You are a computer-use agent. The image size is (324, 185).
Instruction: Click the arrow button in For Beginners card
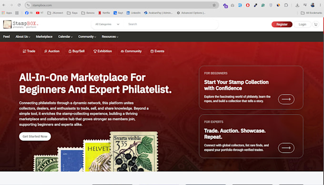click(x=286, y=99)
